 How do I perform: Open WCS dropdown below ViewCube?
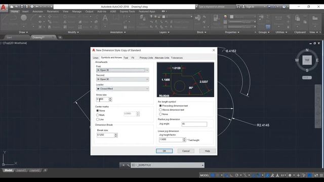coord(307,77)
